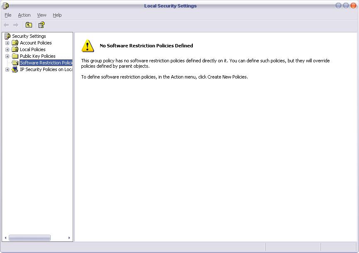Viewport: 359px width, 253px height.
Task: Maximize the Local Security Settings window
Action: [x=346, y=5]
